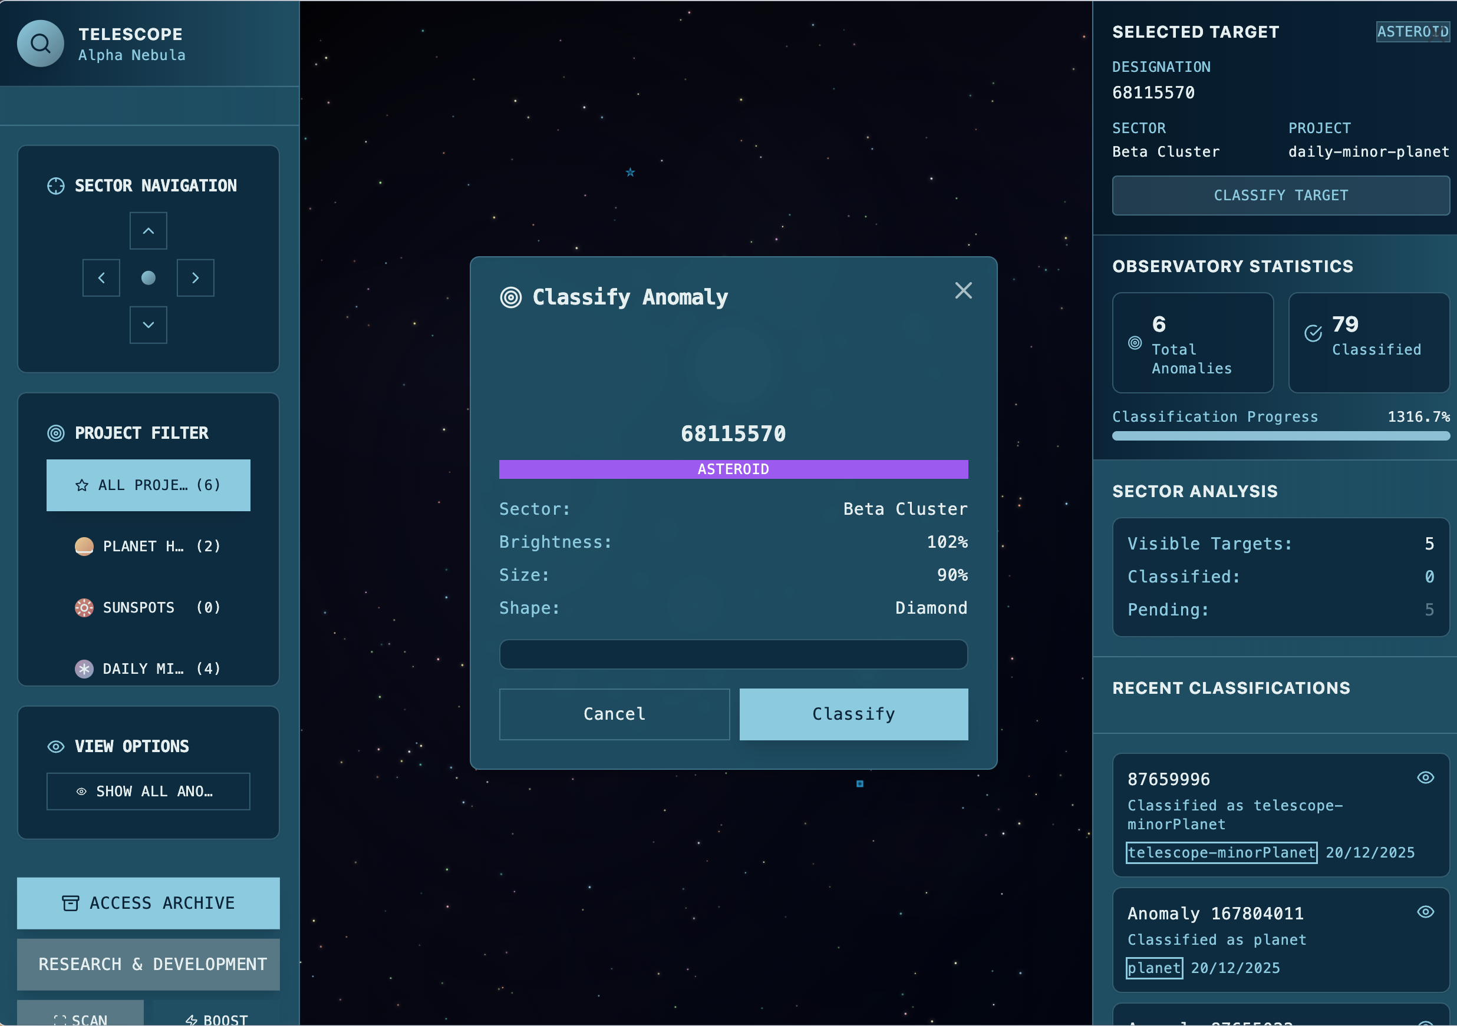
Task: Close the Classify Anomaly dialog
Action: point(963,290)
